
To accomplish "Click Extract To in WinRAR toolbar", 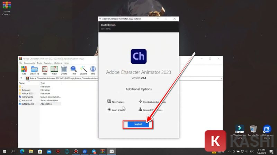I will pyautogui.click(x=34, y=71).
